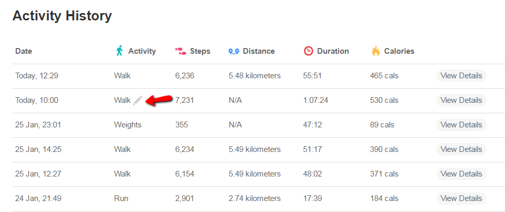Click the 2.74 kilometers distance value
The height and width of the screenshot is (212, 505).
(254, 198)
